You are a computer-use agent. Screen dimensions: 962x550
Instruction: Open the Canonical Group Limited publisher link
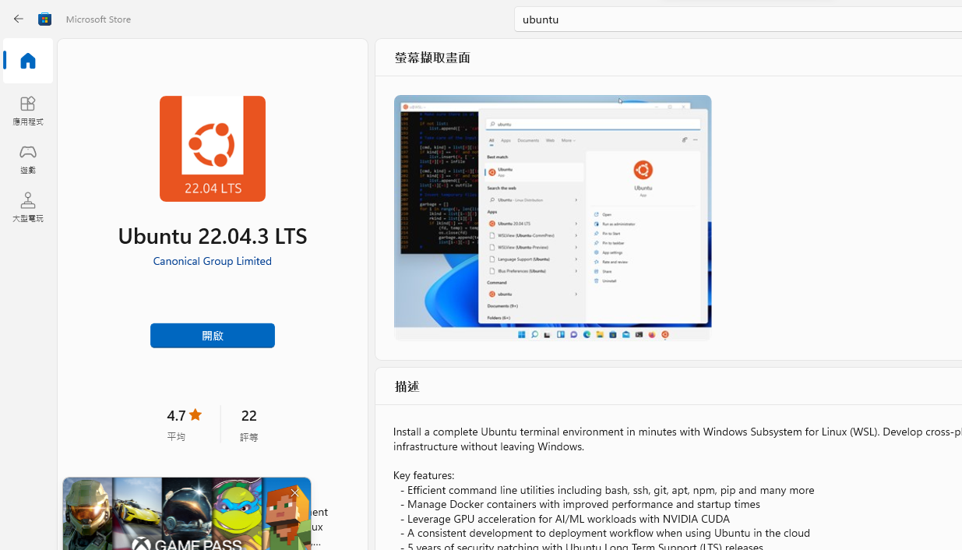pyautogui.click(x=212, y=260)
